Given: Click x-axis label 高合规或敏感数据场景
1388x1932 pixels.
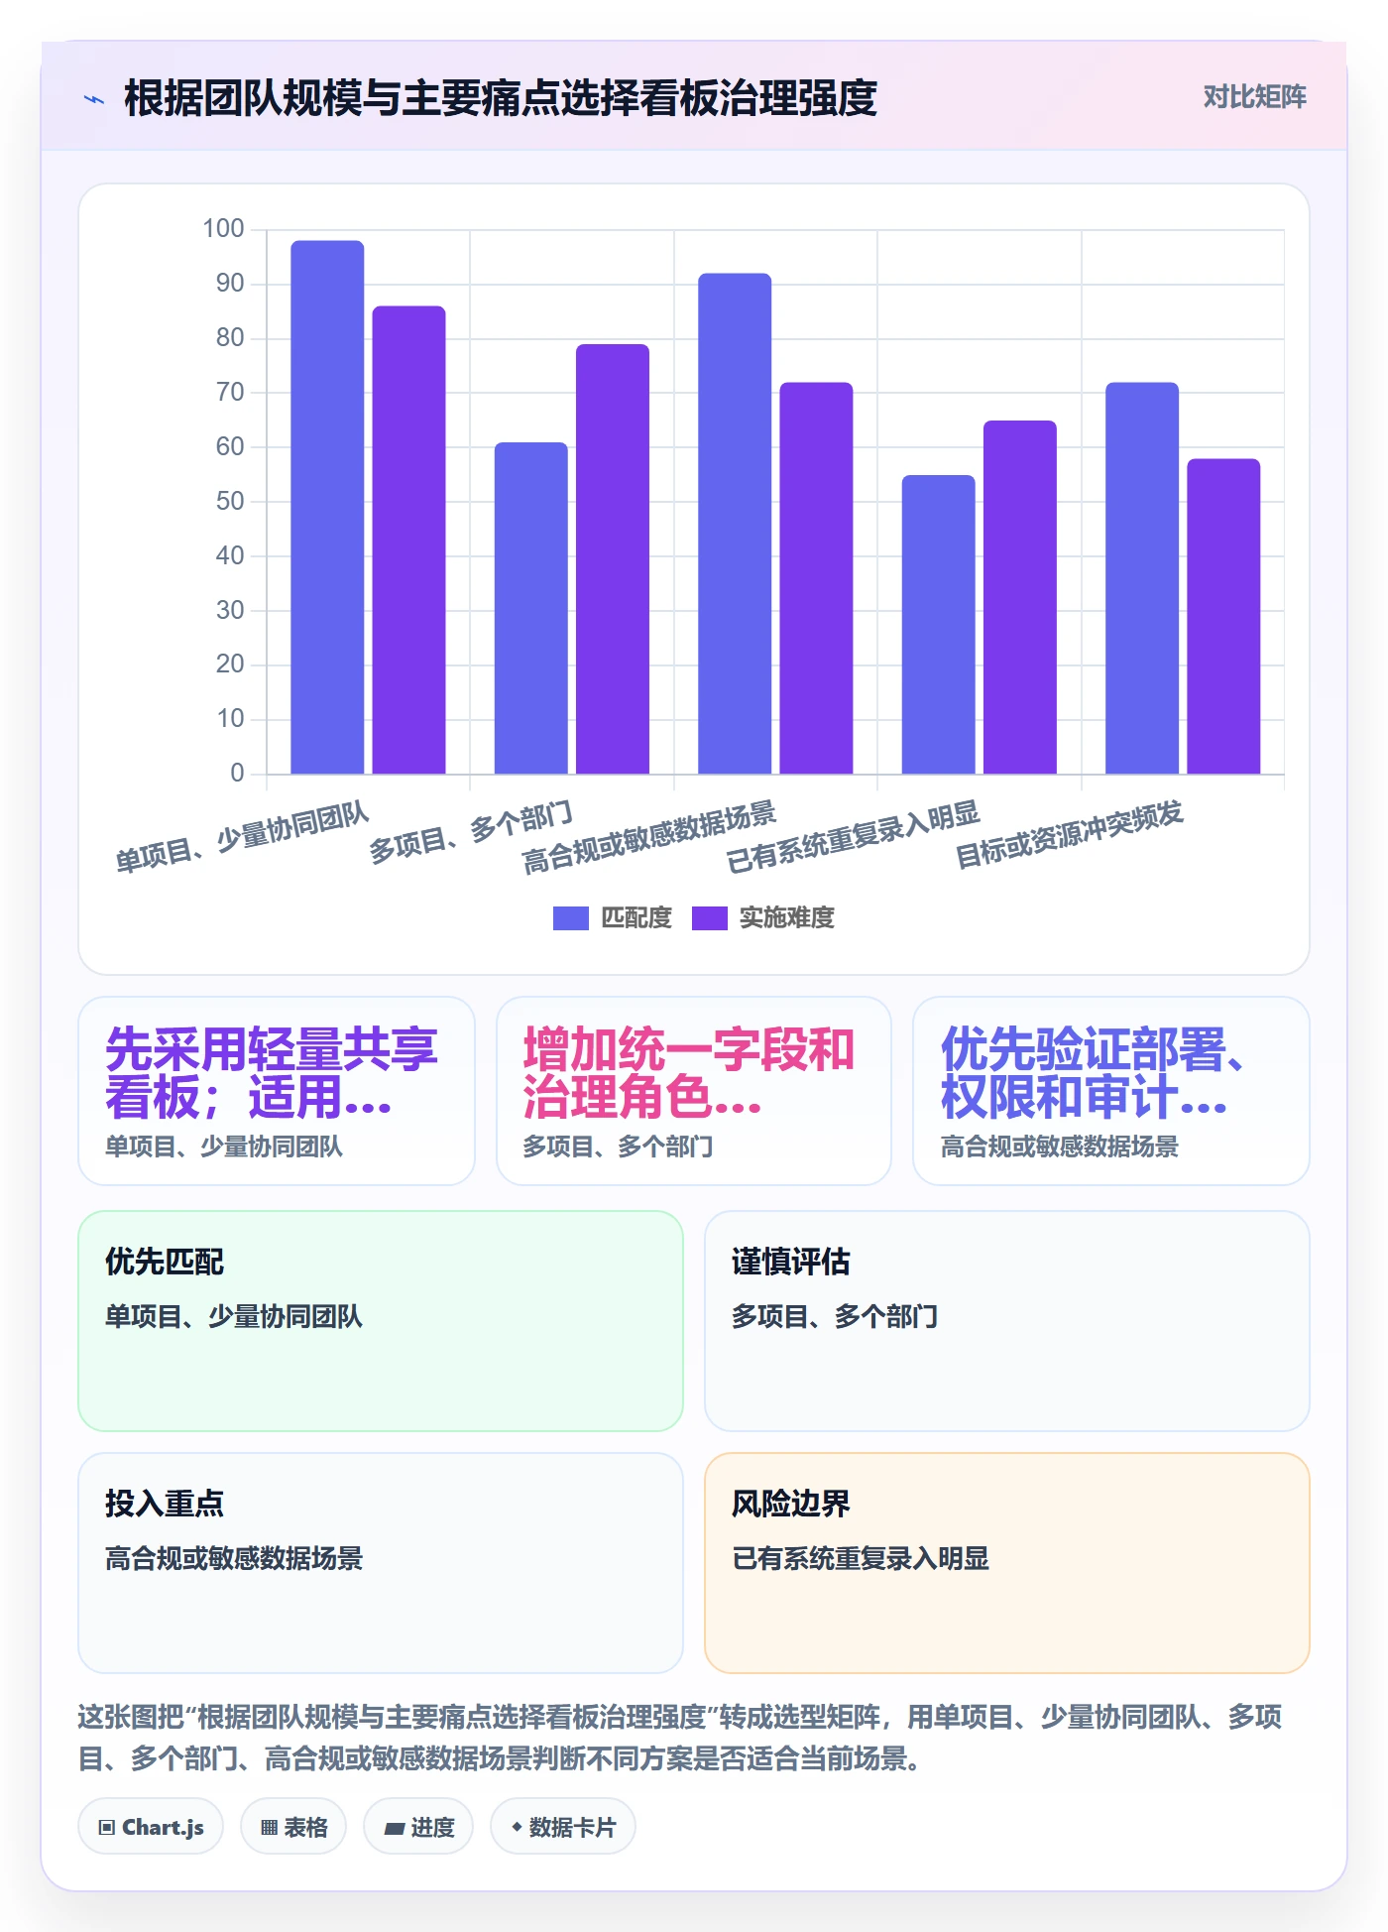Looking at the screenshot, I should click(x=649, y=837).
